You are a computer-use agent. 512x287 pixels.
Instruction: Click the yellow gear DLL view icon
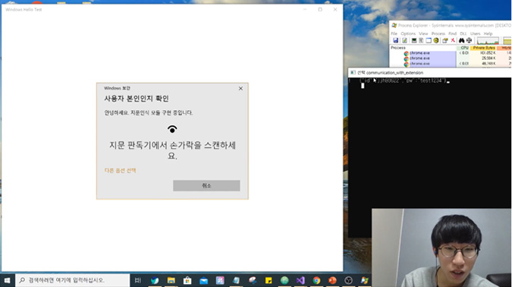pyautogui.click(x=436, y=40)
